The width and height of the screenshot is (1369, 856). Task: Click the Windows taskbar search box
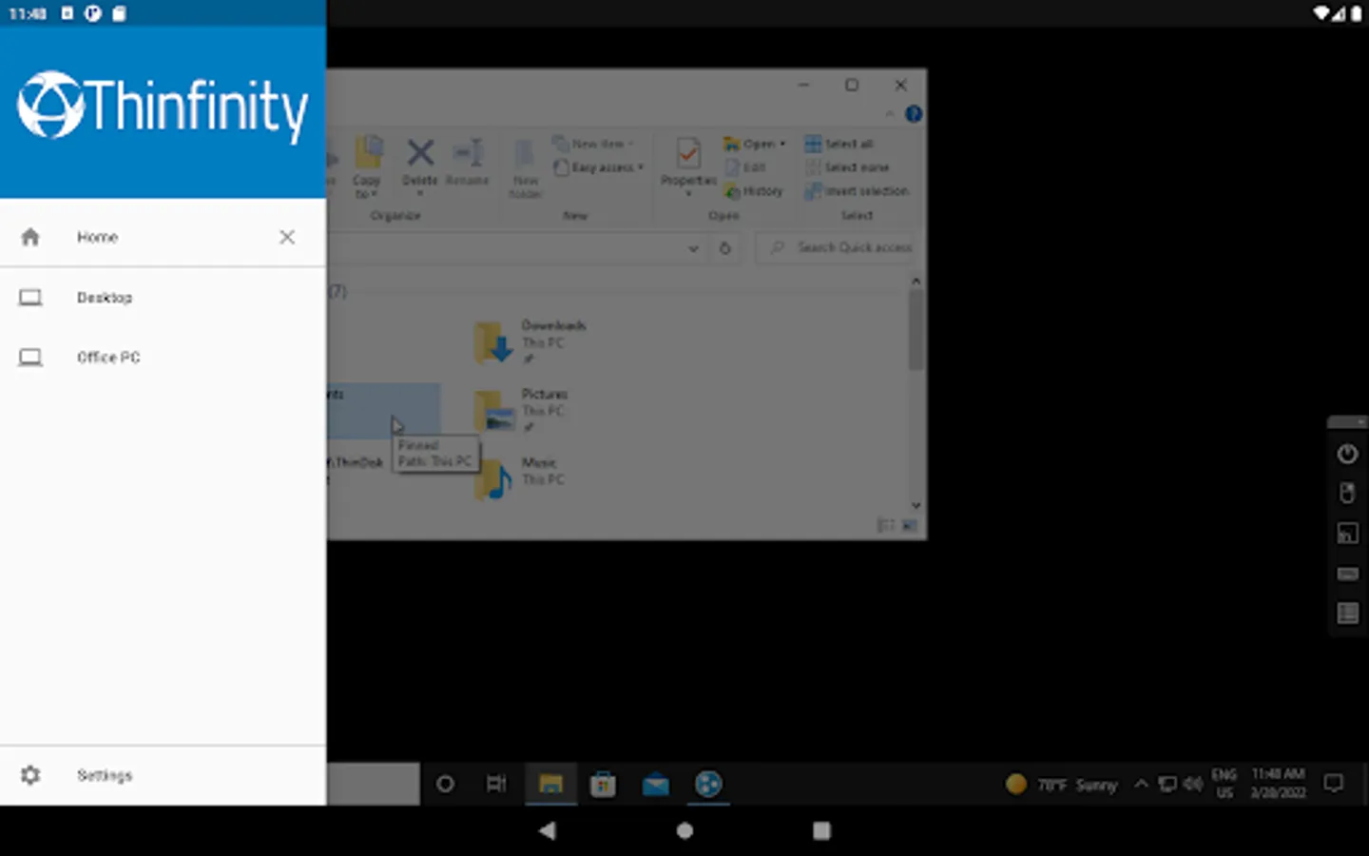(374, 785)
